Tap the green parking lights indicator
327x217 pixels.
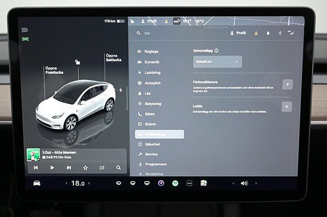click(25, 39)
